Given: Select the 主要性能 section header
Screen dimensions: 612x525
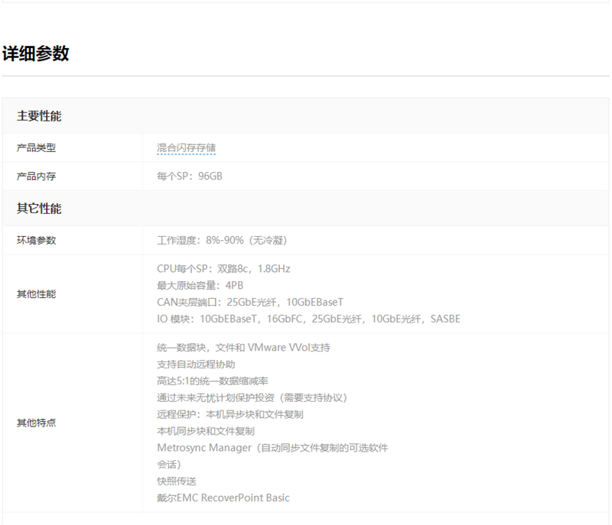Looking at the screenshot, I should 39,116.
